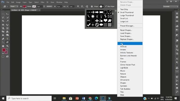Toggle Quick Mask mode
Viewport: 180px width, 101px height.
click(3, 57)
